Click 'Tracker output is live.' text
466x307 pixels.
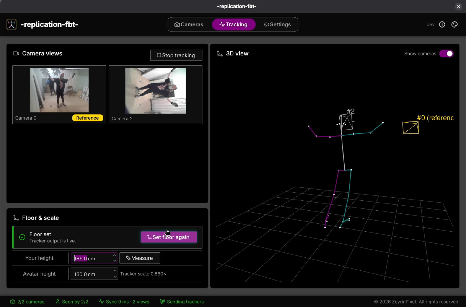[x=53, y=241]
